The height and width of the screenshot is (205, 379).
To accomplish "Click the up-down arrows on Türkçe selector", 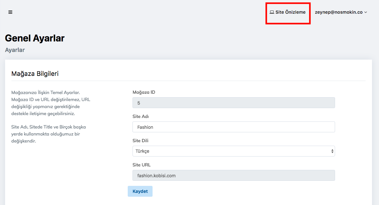I will 332,151.
